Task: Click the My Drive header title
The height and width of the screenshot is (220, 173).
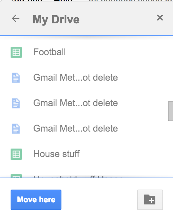Action: click(56, 19)
